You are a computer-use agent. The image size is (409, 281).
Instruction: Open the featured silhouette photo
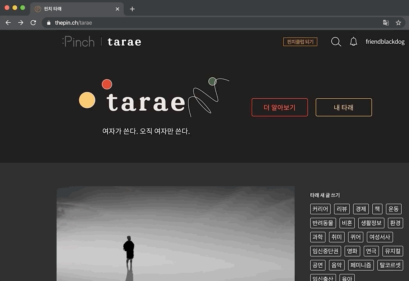[x=176, y=233]
